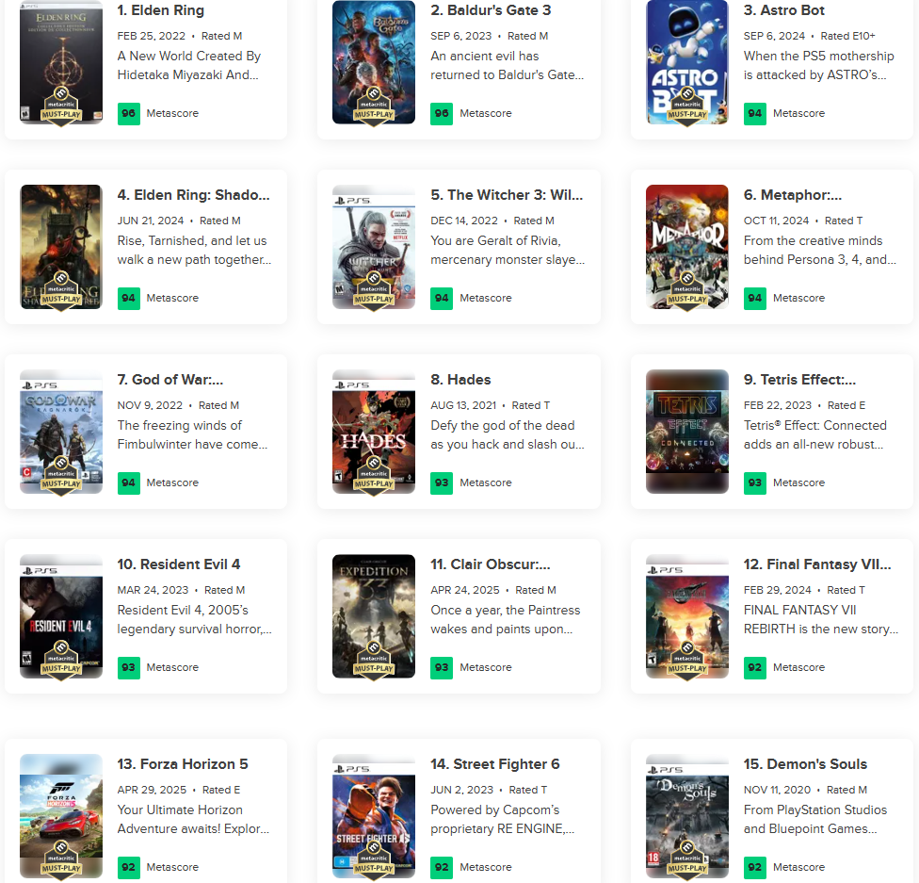Image resolution: width=919 pixels, height=883 pixels.
Task: Click the Must-Play badge on The Witcher 3 cover
Action: (374, 291)
